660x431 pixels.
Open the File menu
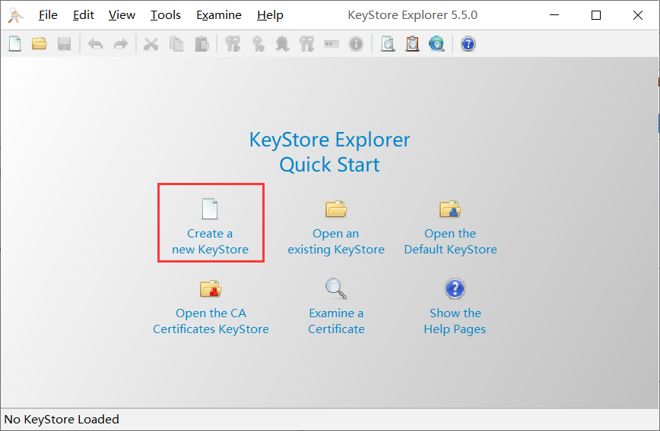point(48,15)
